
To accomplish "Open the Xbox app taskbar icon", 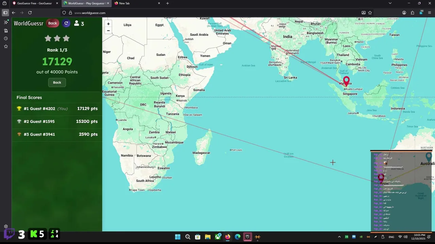I will pos(217,237).
